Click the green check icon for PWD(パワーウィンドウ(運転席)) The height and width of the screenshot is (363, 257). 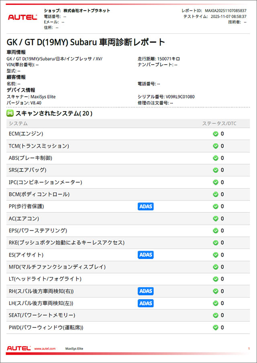pos(216,327)
